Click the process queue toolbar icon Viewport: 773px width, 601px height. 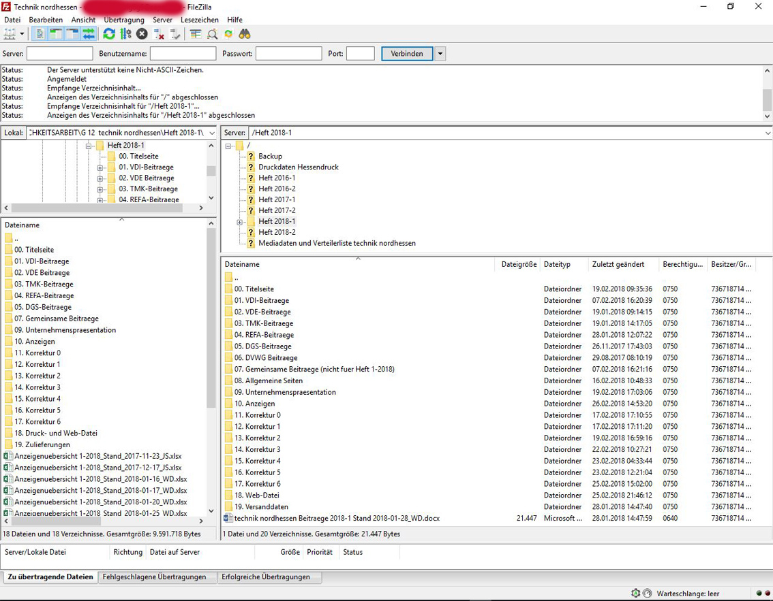click(x=125, y=34)
